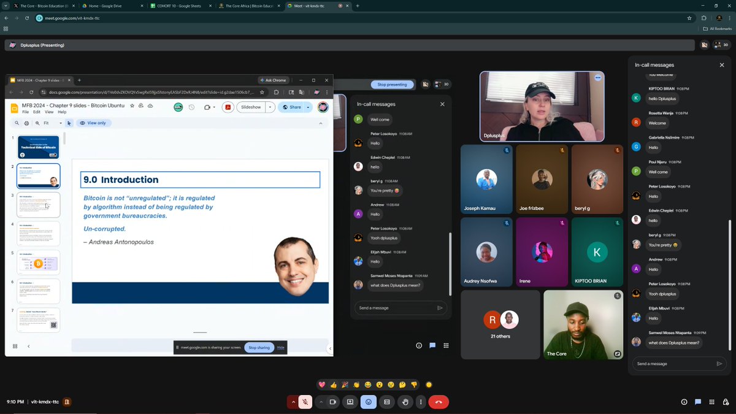This screenshot has height=414, width=736.
Task: Leave the call with red hang-up button
Action: 439,402
